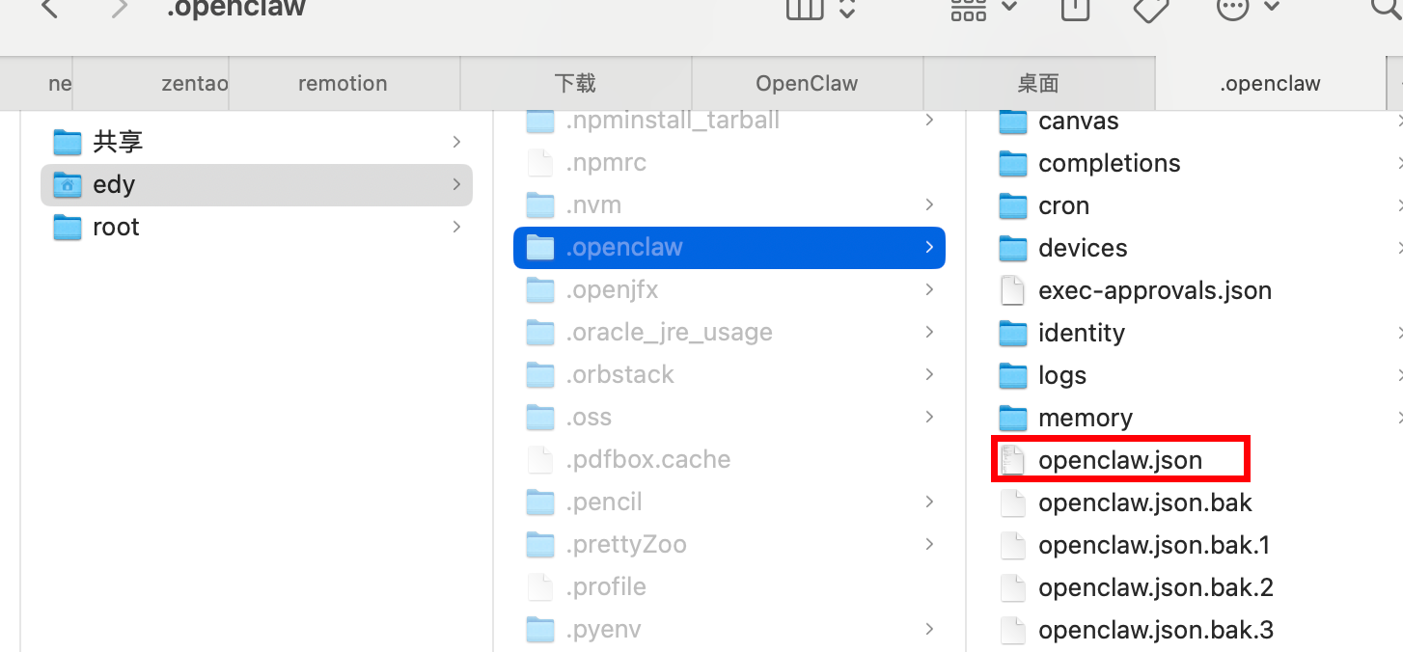Click the Edit Tags toolbar icon
This screenshot has height=652, width=1403.
tap(1150, 8)
